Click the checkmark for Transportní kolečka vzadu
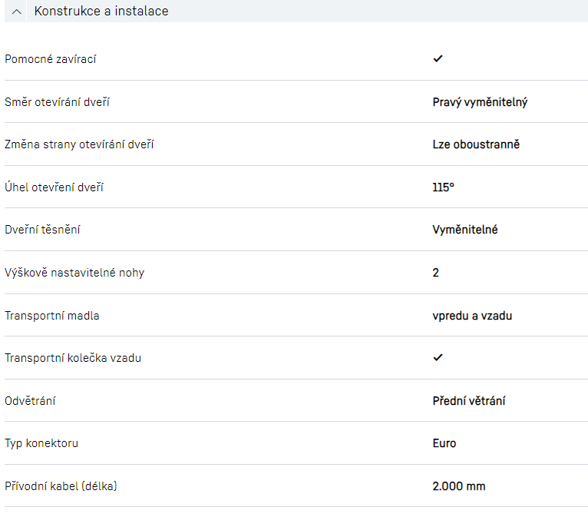The width and height of the screenshot is (588, 517). pos(438,357)
